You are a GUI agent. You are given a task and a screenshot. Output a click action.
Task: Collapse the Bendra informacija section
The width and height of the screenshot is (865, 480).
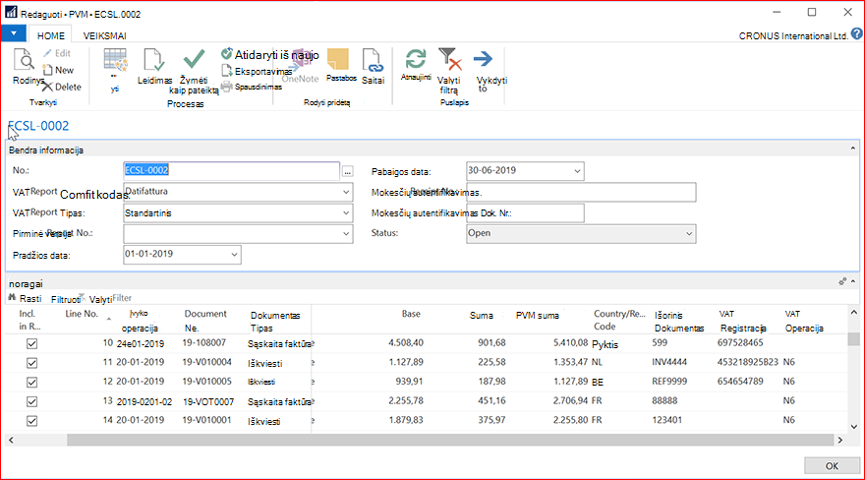click(853, 149)
